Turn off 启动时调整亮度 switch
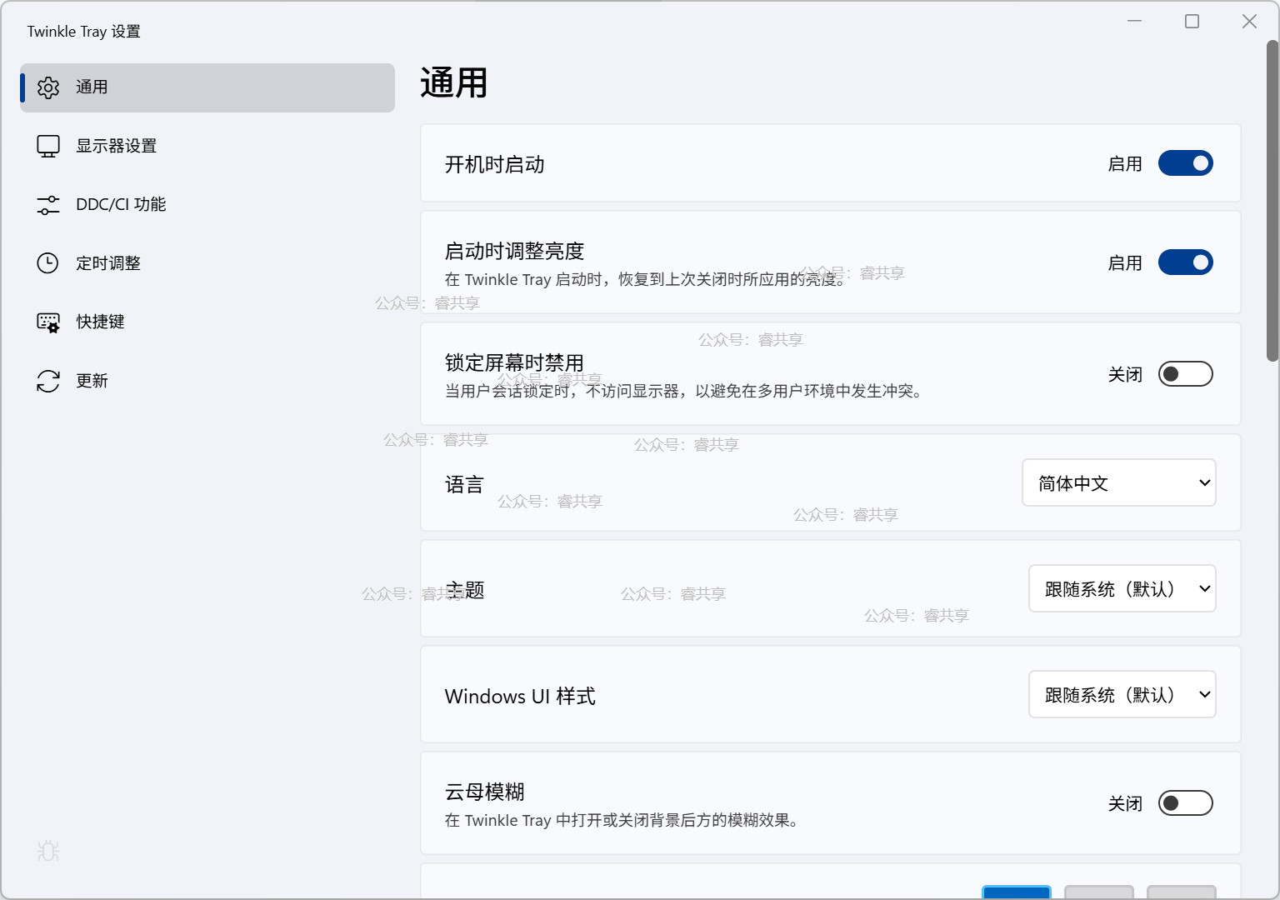The width and height of the screenshot is (1280, 900). point(1185,262)
